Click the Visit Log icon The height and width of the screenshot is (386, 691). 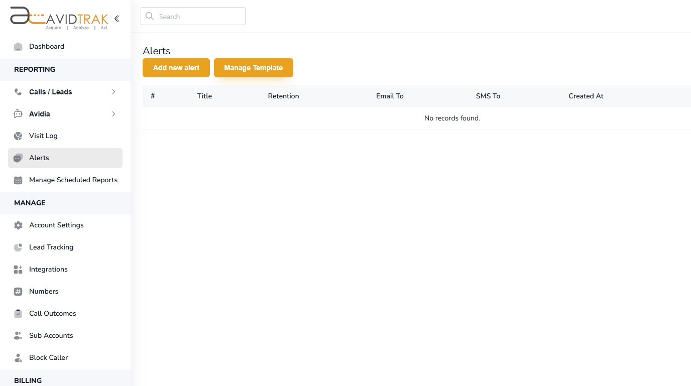[18, 136]
